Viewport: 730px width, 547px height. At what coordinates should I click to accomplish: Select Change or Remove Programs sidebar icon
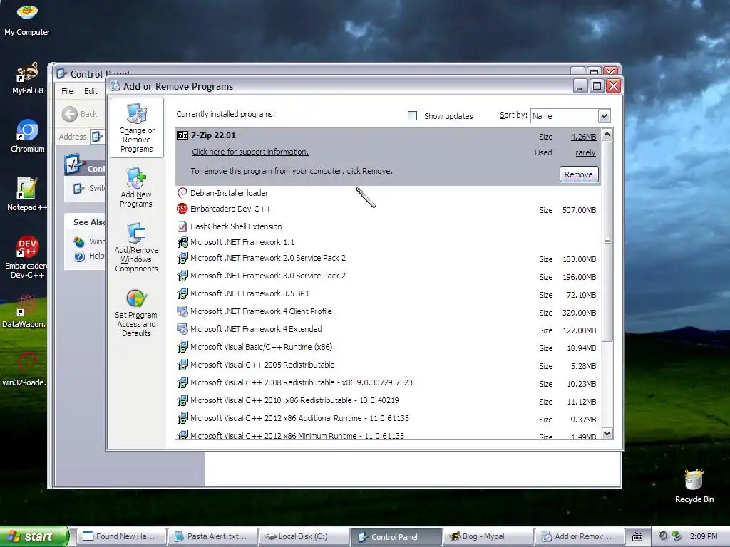136,128
